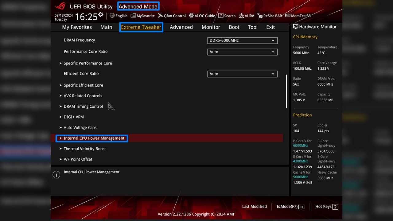Open AURA lighting settings
This screenshot has height=221, width=393.
point(247,16)
